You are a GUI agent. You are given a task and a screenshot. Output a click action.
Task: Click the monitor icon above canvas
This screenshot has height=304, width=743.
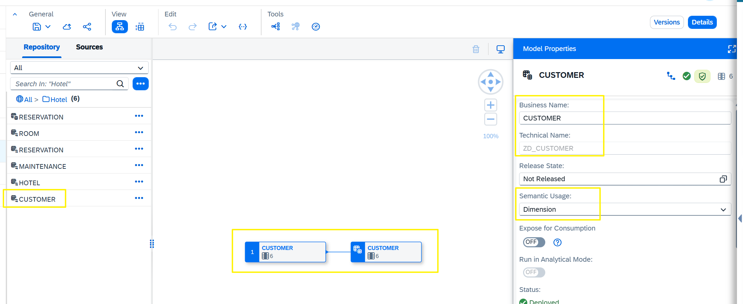pyautogui.click(x=500, y=49)
